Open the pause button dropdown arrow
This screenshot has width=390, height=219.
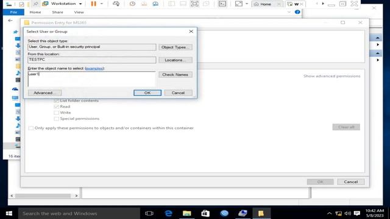(102, 4)
